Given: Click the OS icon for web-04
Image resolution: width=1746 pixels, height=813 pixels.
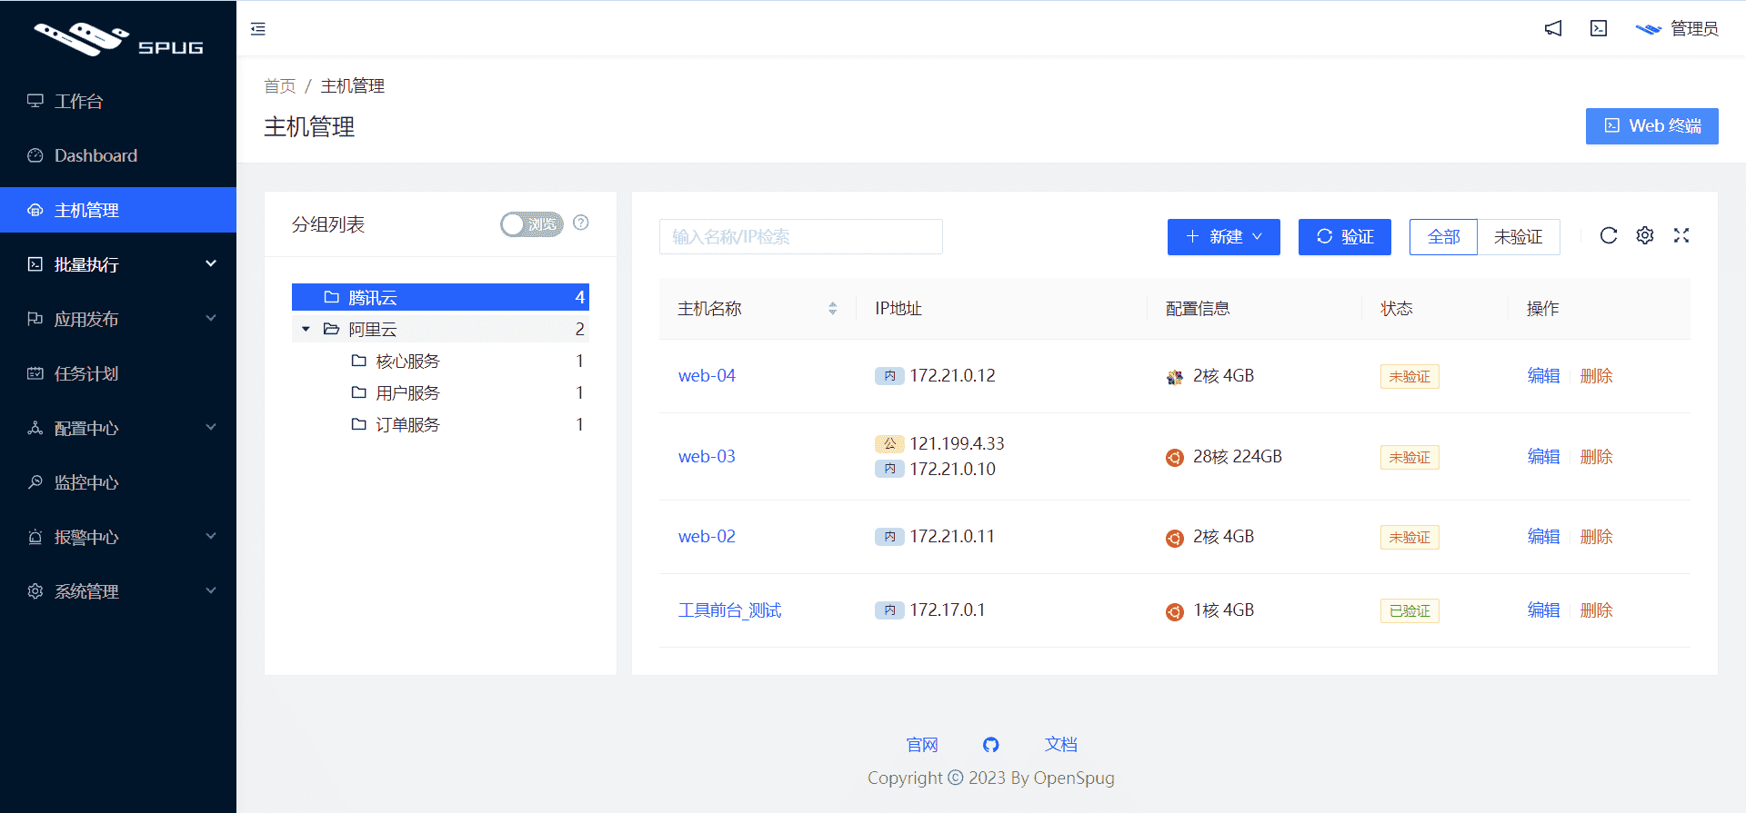Looking at the screenshot, I should point(1175,377).
